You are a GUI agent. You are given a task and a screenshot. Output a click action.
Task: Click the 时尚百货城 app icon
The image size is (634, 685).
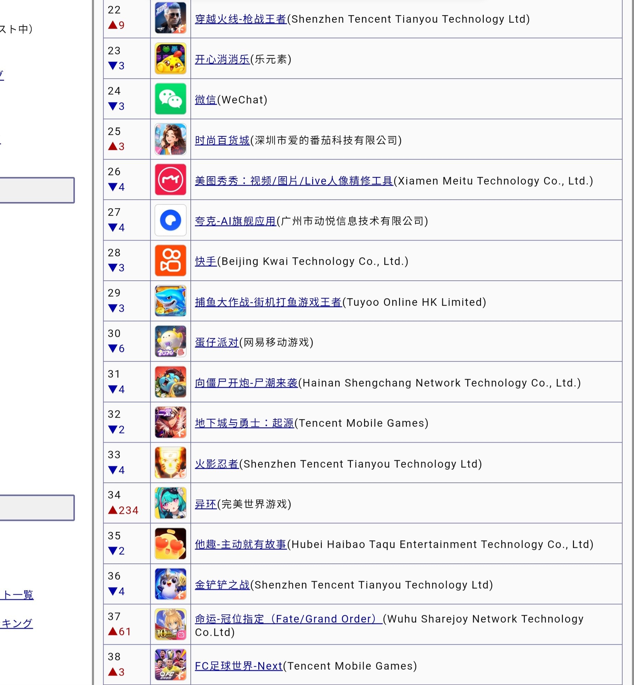click(171, 139)
